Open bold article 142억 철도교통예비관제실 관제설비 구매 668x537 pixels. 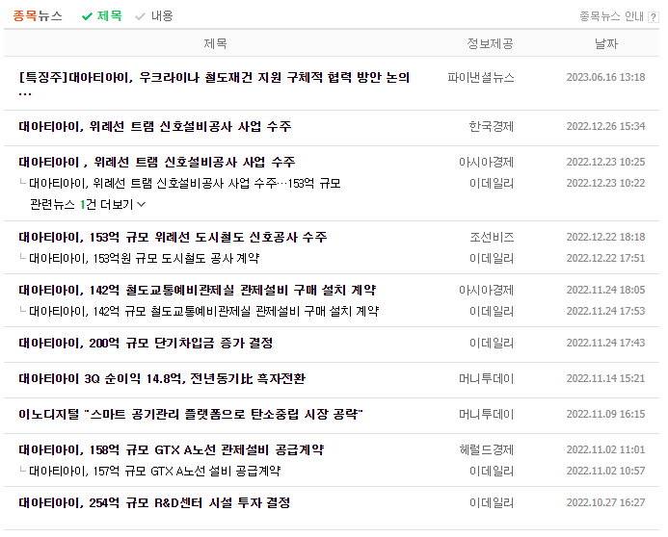pyautogui.click(x=198, y=290)
